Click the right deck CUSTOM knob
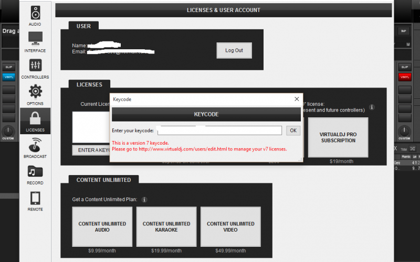This screenshot has width=420, height=262. tap(404, 131)
